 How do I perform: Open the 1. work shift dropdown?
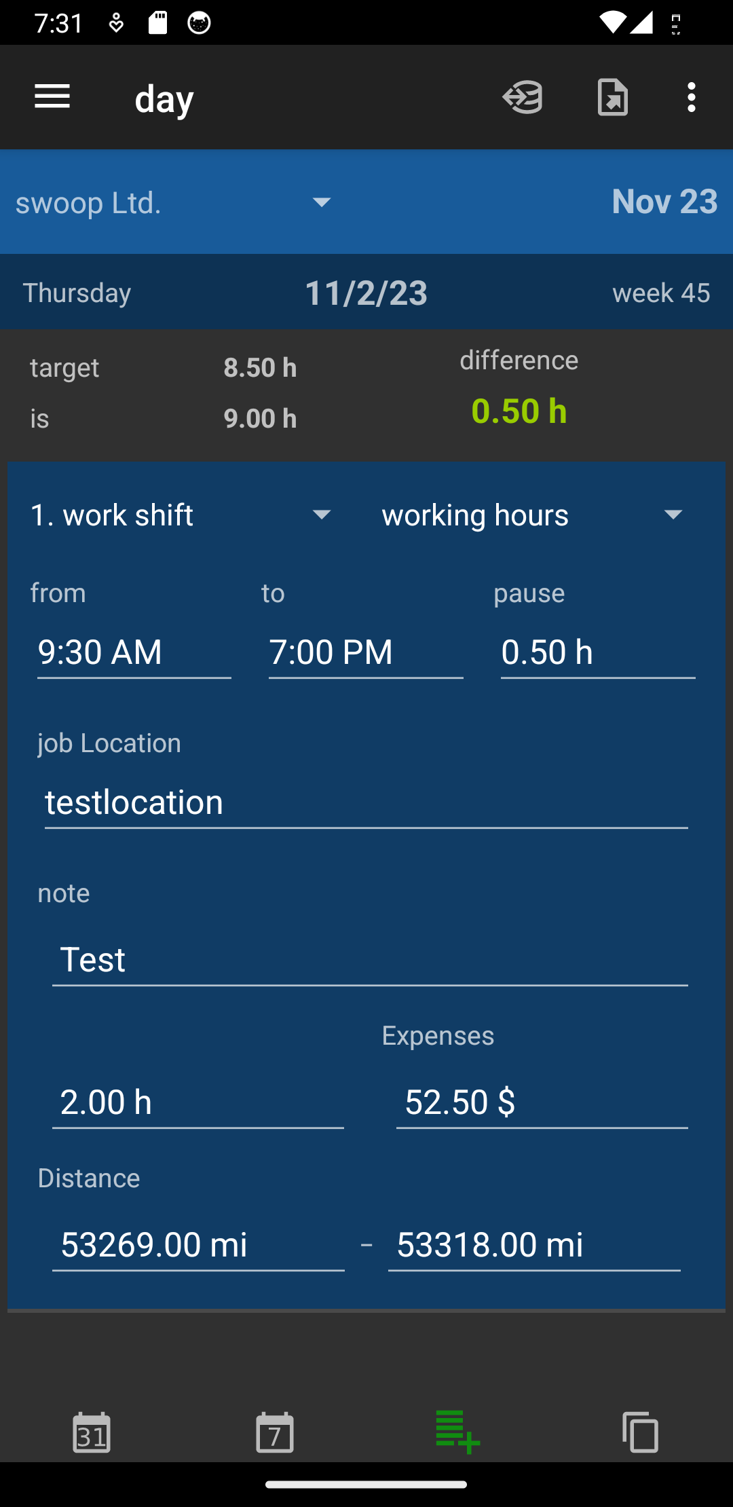(x=181, y=515)
